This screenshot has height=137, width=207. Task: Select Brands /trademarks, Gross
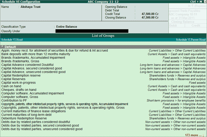pyautogui.click(x=20, y=61)
